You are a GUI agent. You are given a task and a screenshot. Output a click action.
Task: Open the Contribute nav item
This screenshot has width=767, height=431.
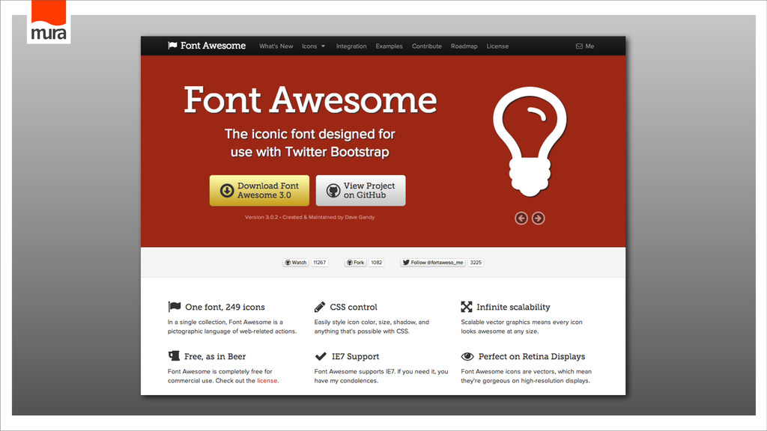coord(426,46)
